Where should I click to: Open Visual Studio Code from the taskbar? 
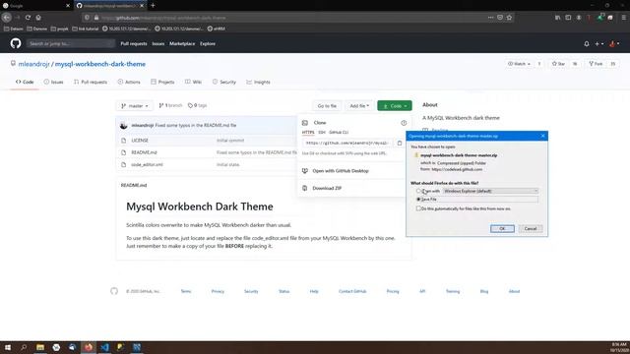pos(104,347)
